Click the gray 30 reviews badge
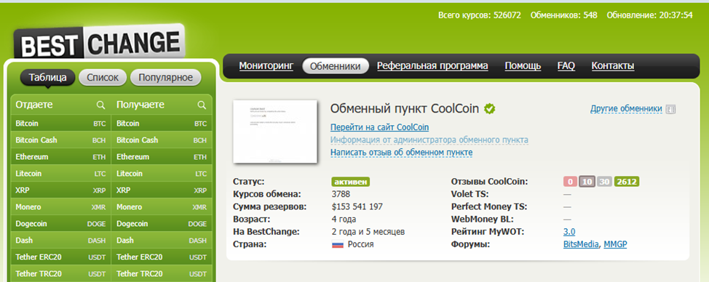The image size is (709, 282). [x=604, y=182]
